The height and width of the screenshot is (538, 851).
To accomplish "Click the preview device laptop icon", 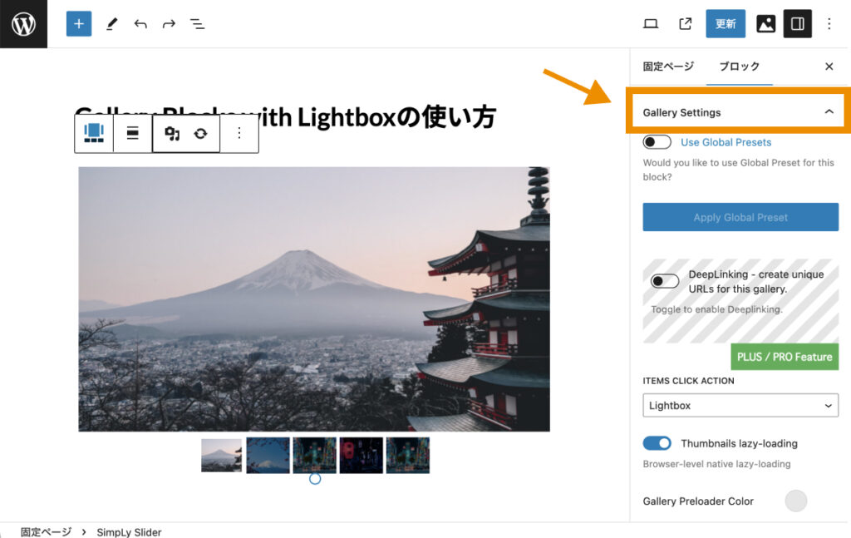I will tap(651, 23).
